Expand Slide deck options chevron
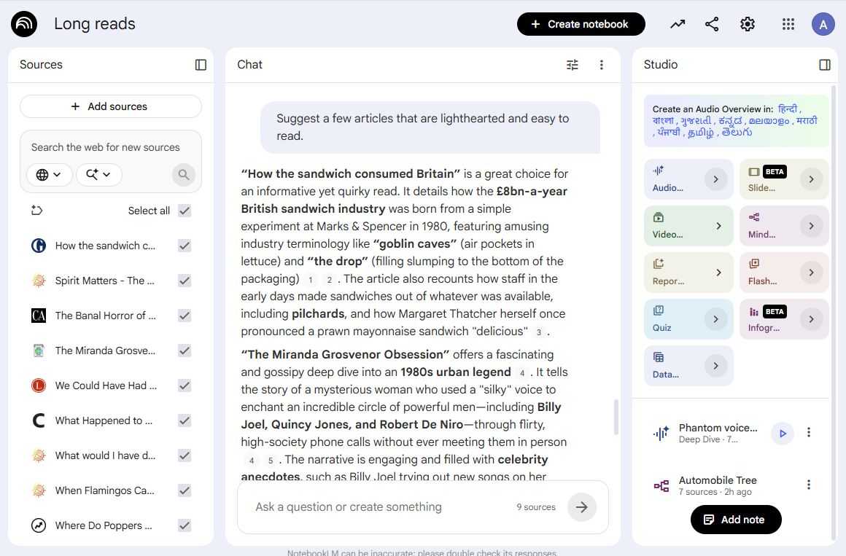The image size is (846, 556). tap(811, 179)
